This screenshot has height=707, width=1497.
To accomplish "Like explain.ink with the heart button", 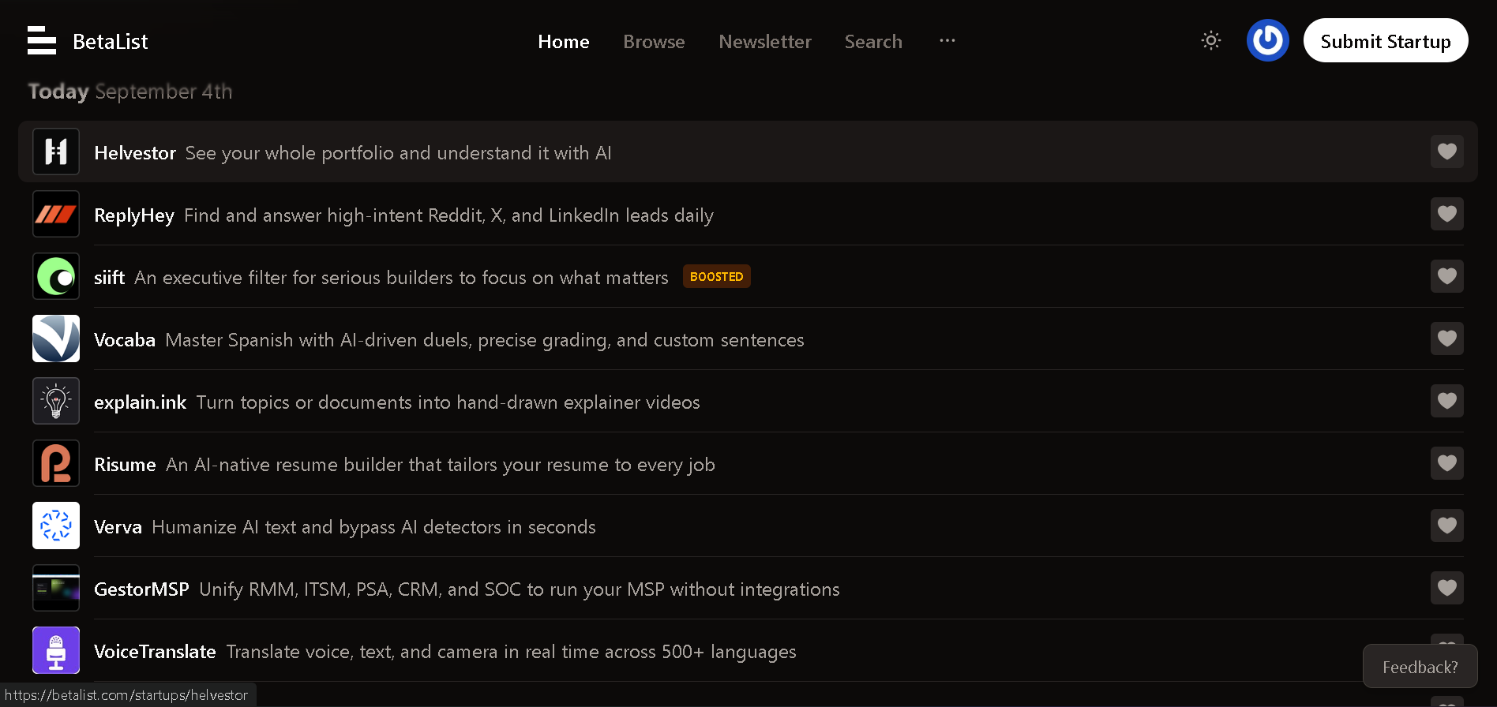I will click(1447, 401).
